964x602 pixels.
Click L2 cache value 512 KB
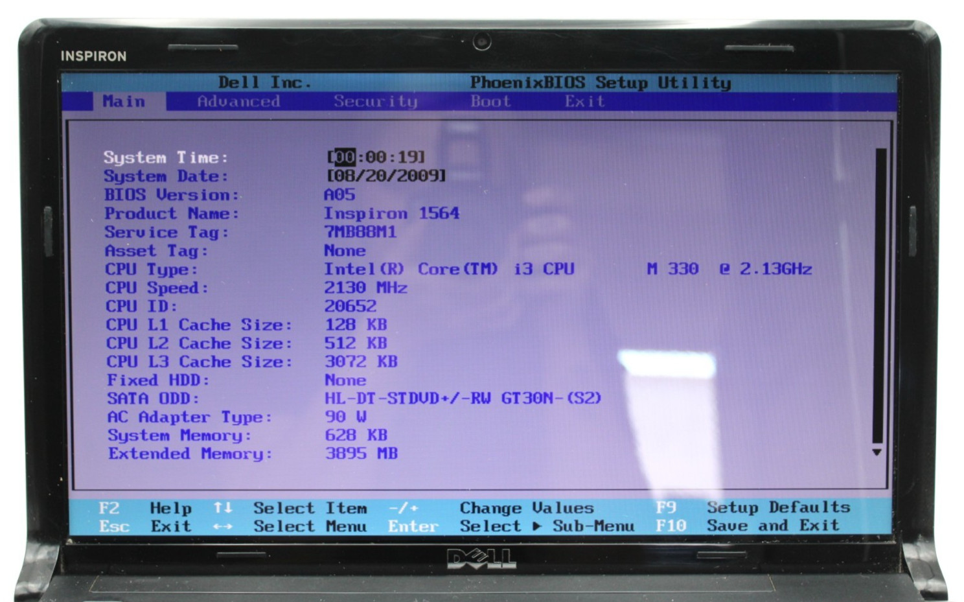(355, 343)
